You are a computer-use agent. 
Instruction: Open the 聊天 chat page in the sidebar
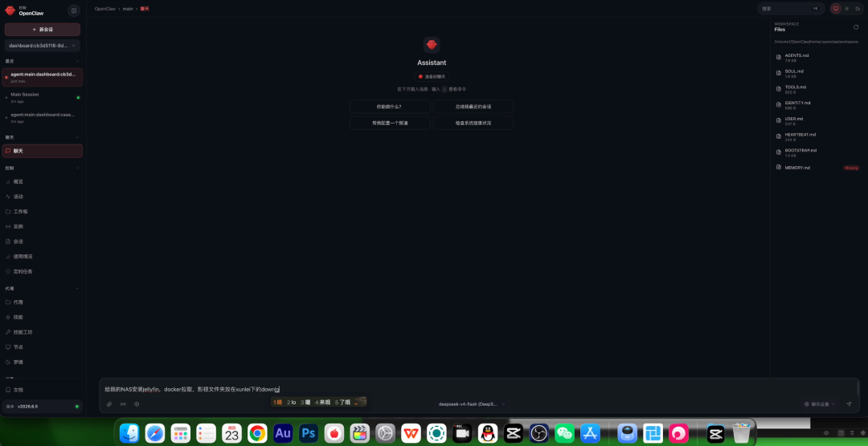(x=42, y=151)
